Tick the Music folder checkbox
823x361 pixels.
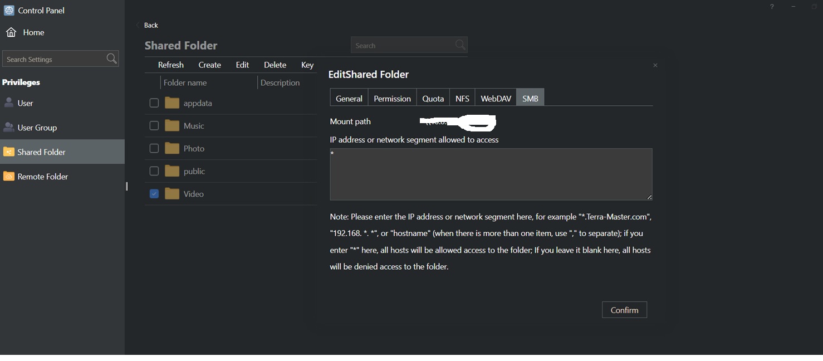point(154,126)
